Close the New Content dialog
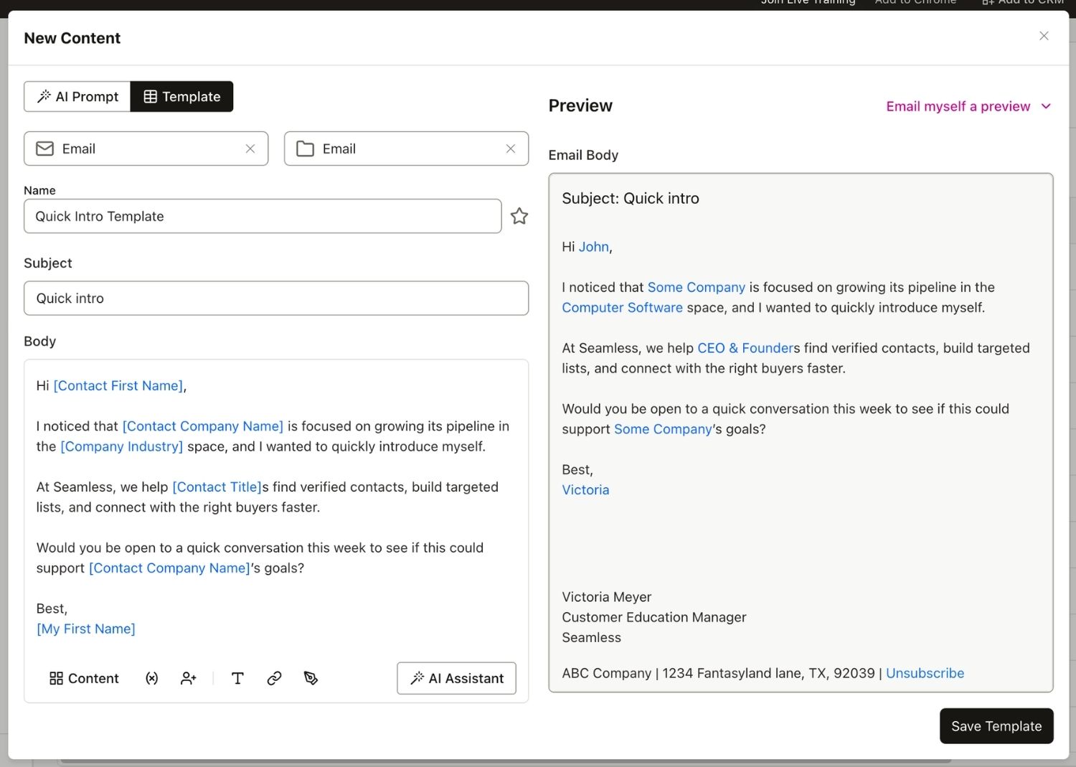 pyautogui.click(x=1044, y=36)
